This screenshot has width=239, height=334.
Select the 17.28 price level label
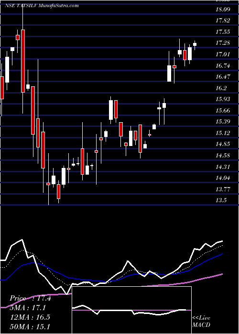[223, 43]
